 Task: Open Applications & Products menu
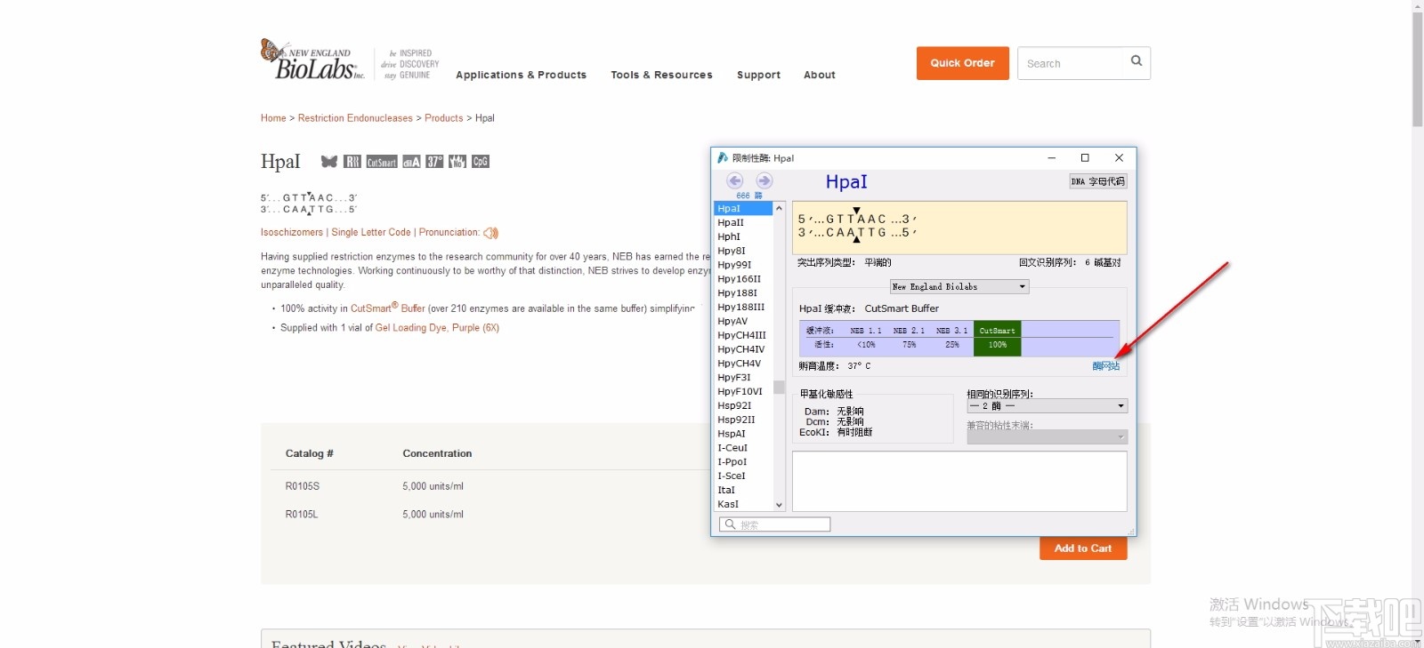[x=522, y=75]
